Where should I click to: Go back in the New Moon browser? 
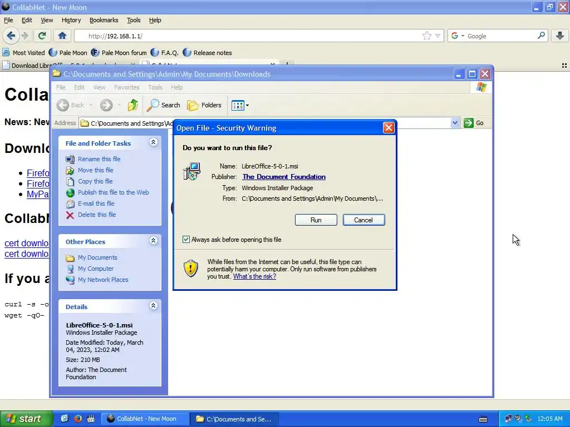click(x=11, y=36)
